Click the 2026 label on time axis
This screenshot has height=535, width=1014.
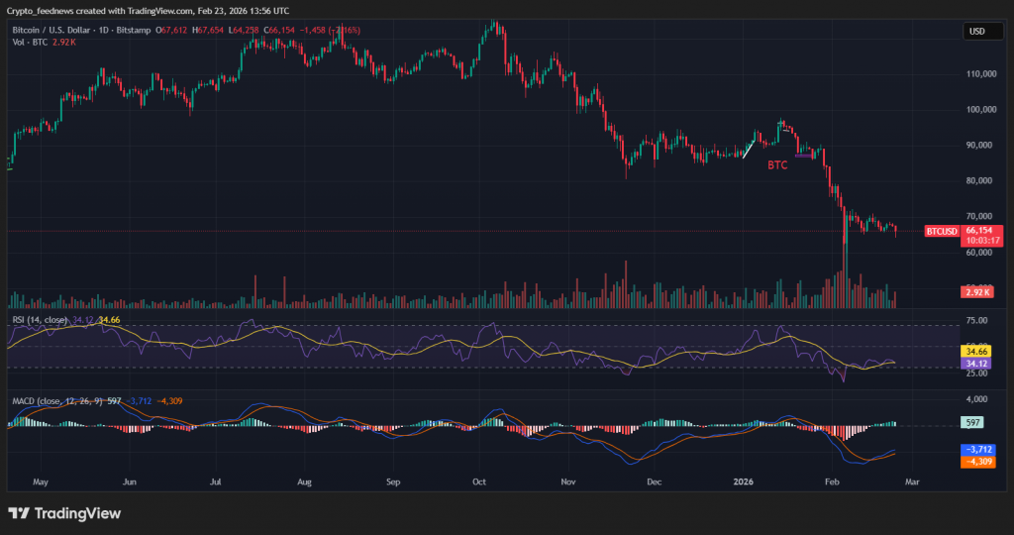pyautogui.click(x=743, y=481)
